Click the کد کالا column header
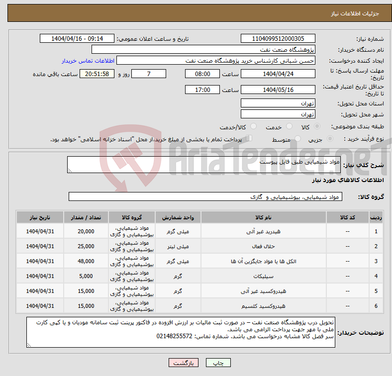The width and height of the screenshot is (392, 376). 348,217
